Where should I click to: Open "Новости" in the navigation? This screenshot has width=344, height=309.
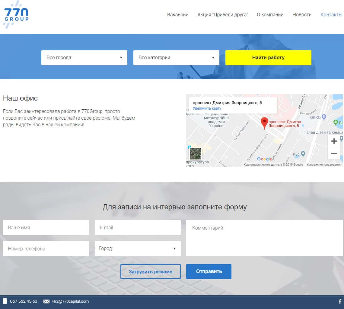pos(302,14)
